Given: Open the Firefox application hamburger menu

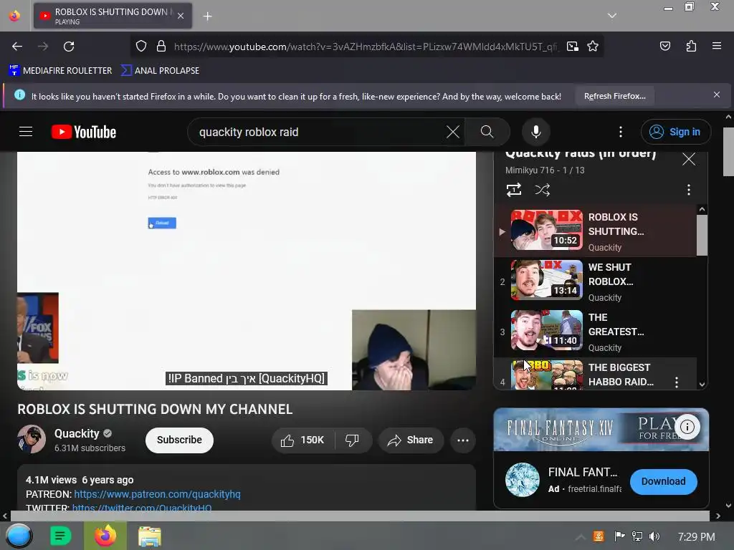Looking at the screenshot, I should tap(717, 46).
